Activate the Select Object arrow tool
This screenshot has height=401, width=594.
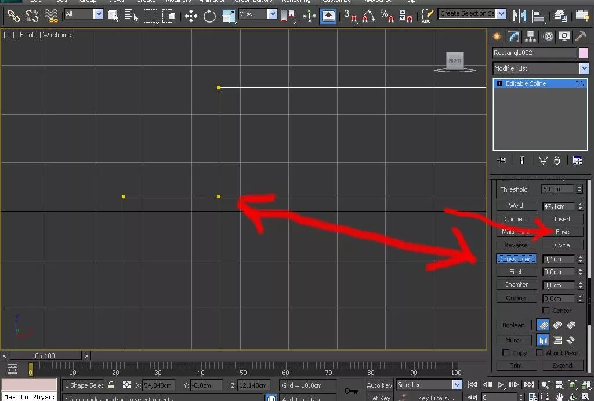[113, 16]
